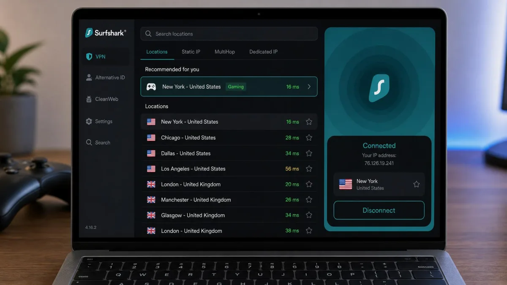The width and height of the screenshot is (507, 285).
Task: Switch to the Locations tab
Action: (x=157, y=52)
